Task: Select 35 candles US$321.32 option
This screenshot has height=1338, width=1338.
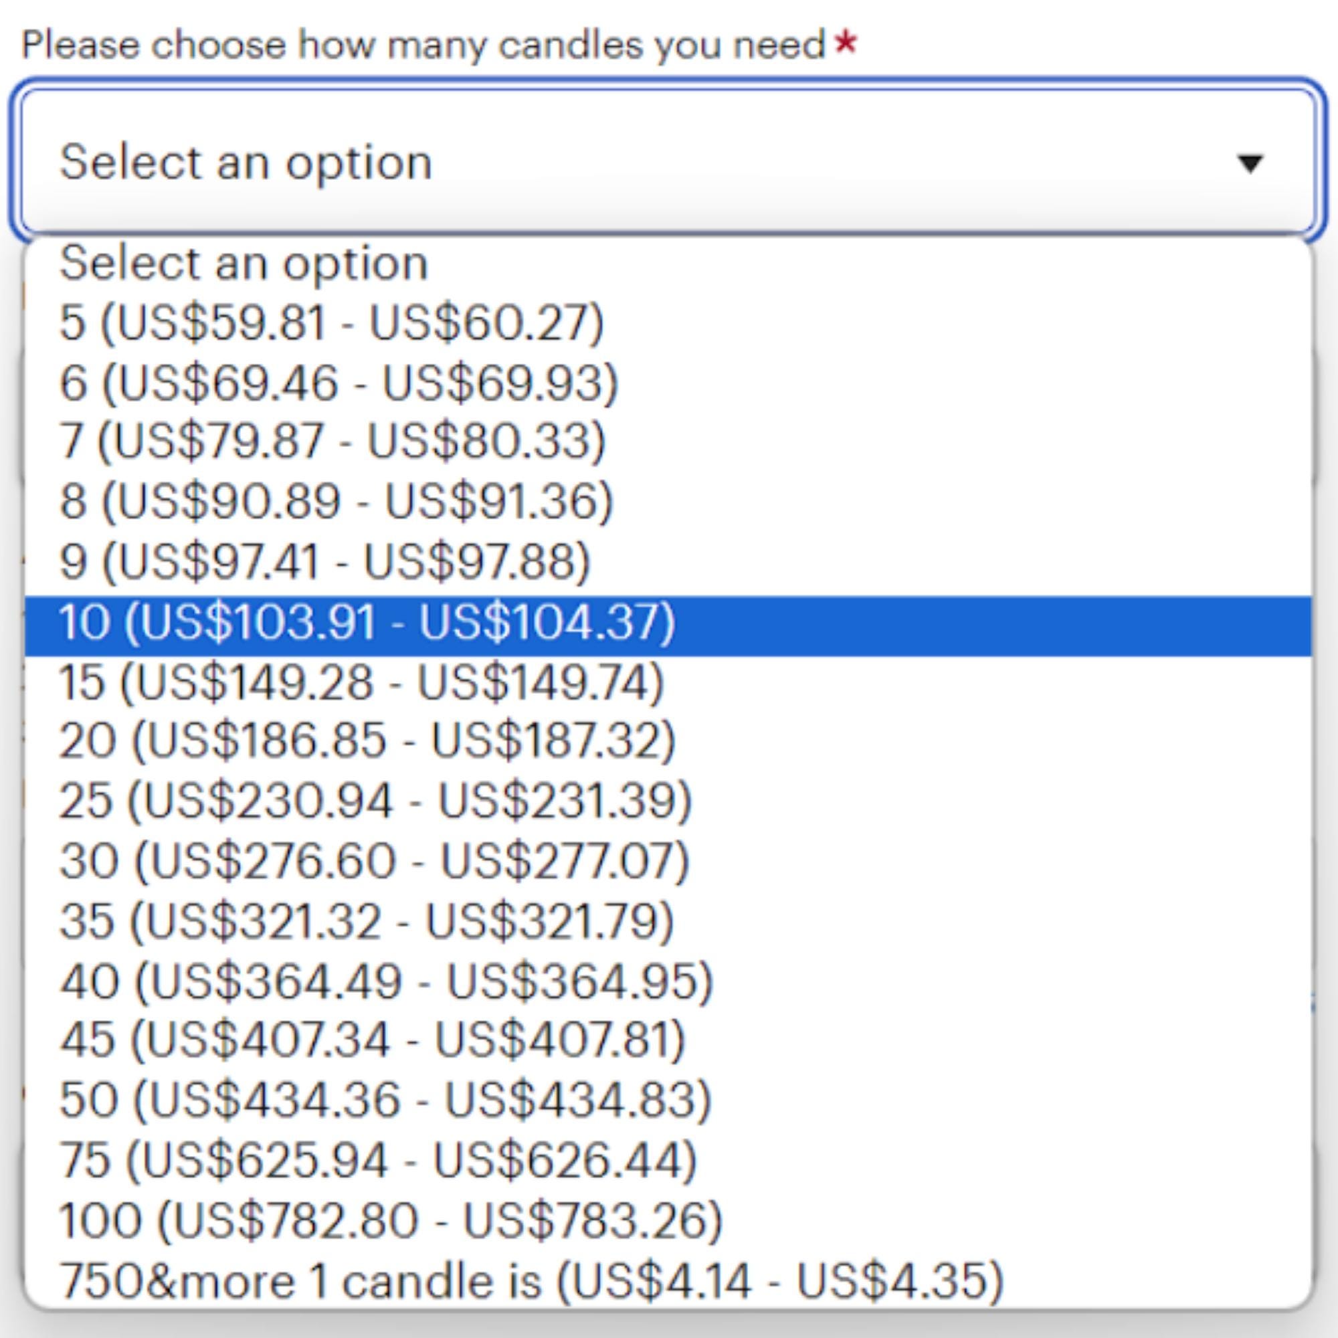Action: click(x=367, y=921)
